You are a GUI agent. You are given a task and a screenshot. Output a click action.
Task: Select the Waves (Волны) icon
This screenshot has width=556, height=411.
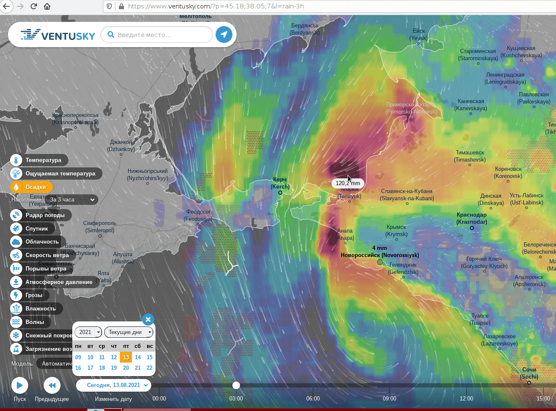click(16, 322)
